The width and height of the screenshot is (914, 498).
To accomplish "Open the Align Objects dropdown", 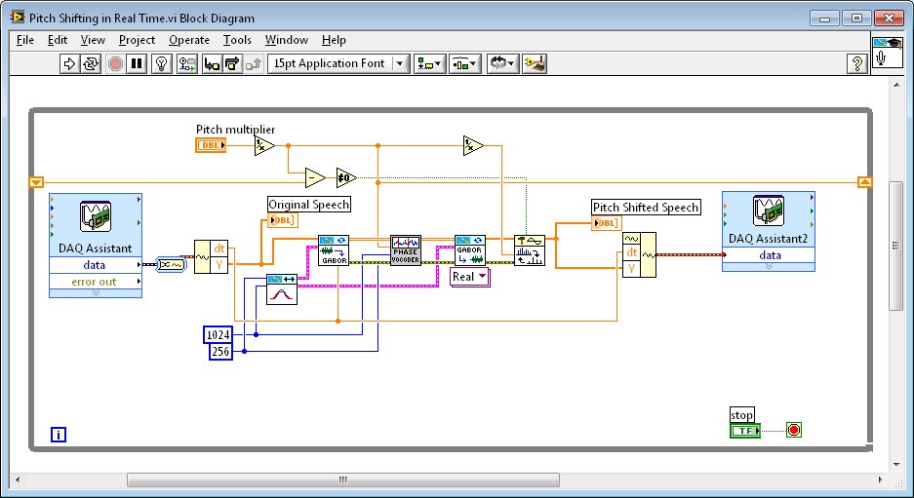I will (429, 63).
